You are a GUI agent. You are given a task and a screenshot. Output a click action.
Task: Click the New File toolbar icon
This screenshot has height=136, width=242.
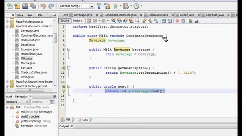coord(10,6)
